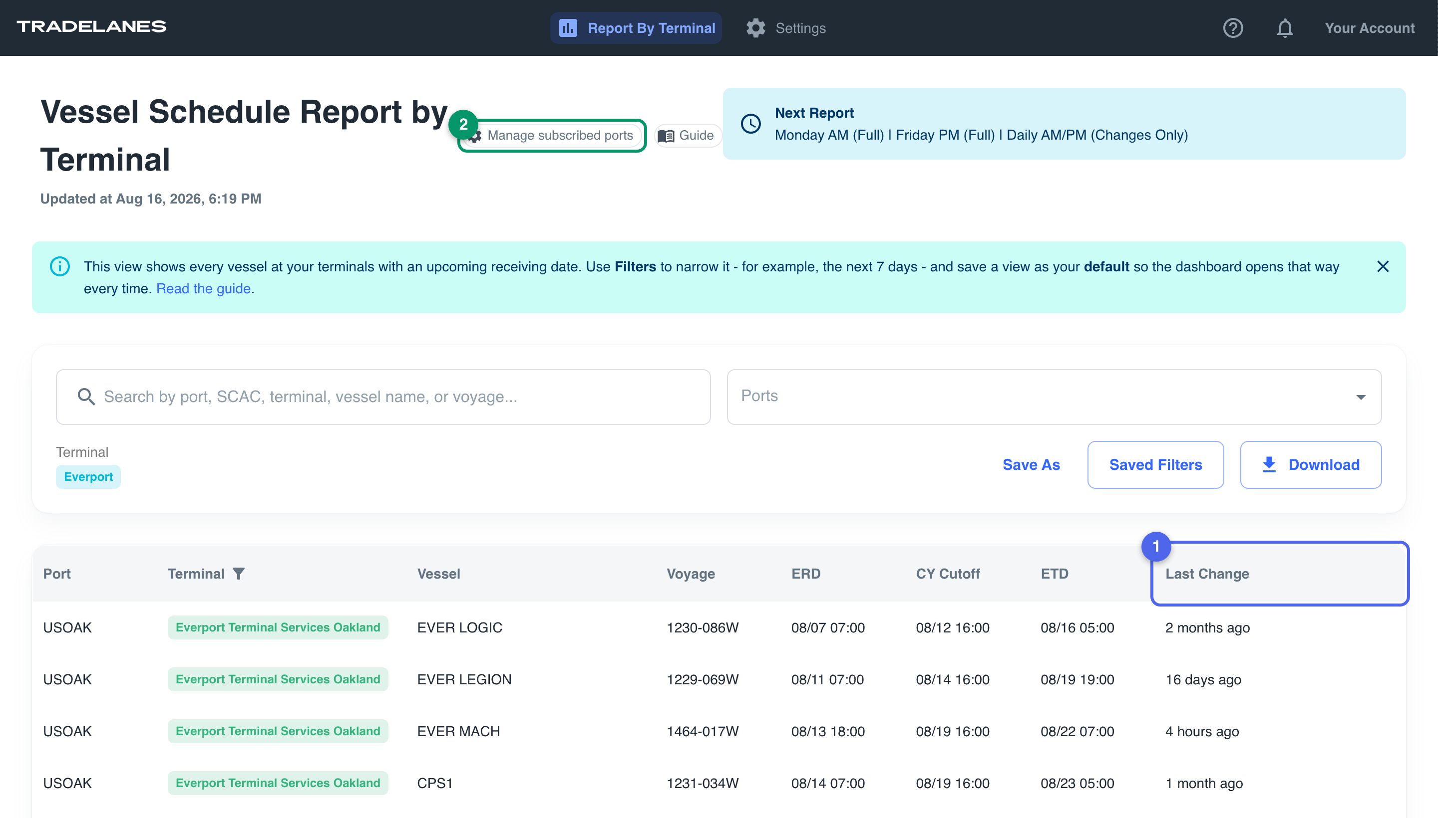1438x818 pixels.
Task: Follow the Read the guide link
Action: 203,288
